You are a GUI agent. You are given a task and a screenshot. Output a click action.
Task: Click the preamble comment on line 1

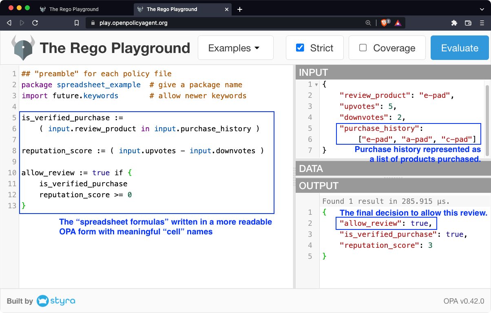[97, 74]
